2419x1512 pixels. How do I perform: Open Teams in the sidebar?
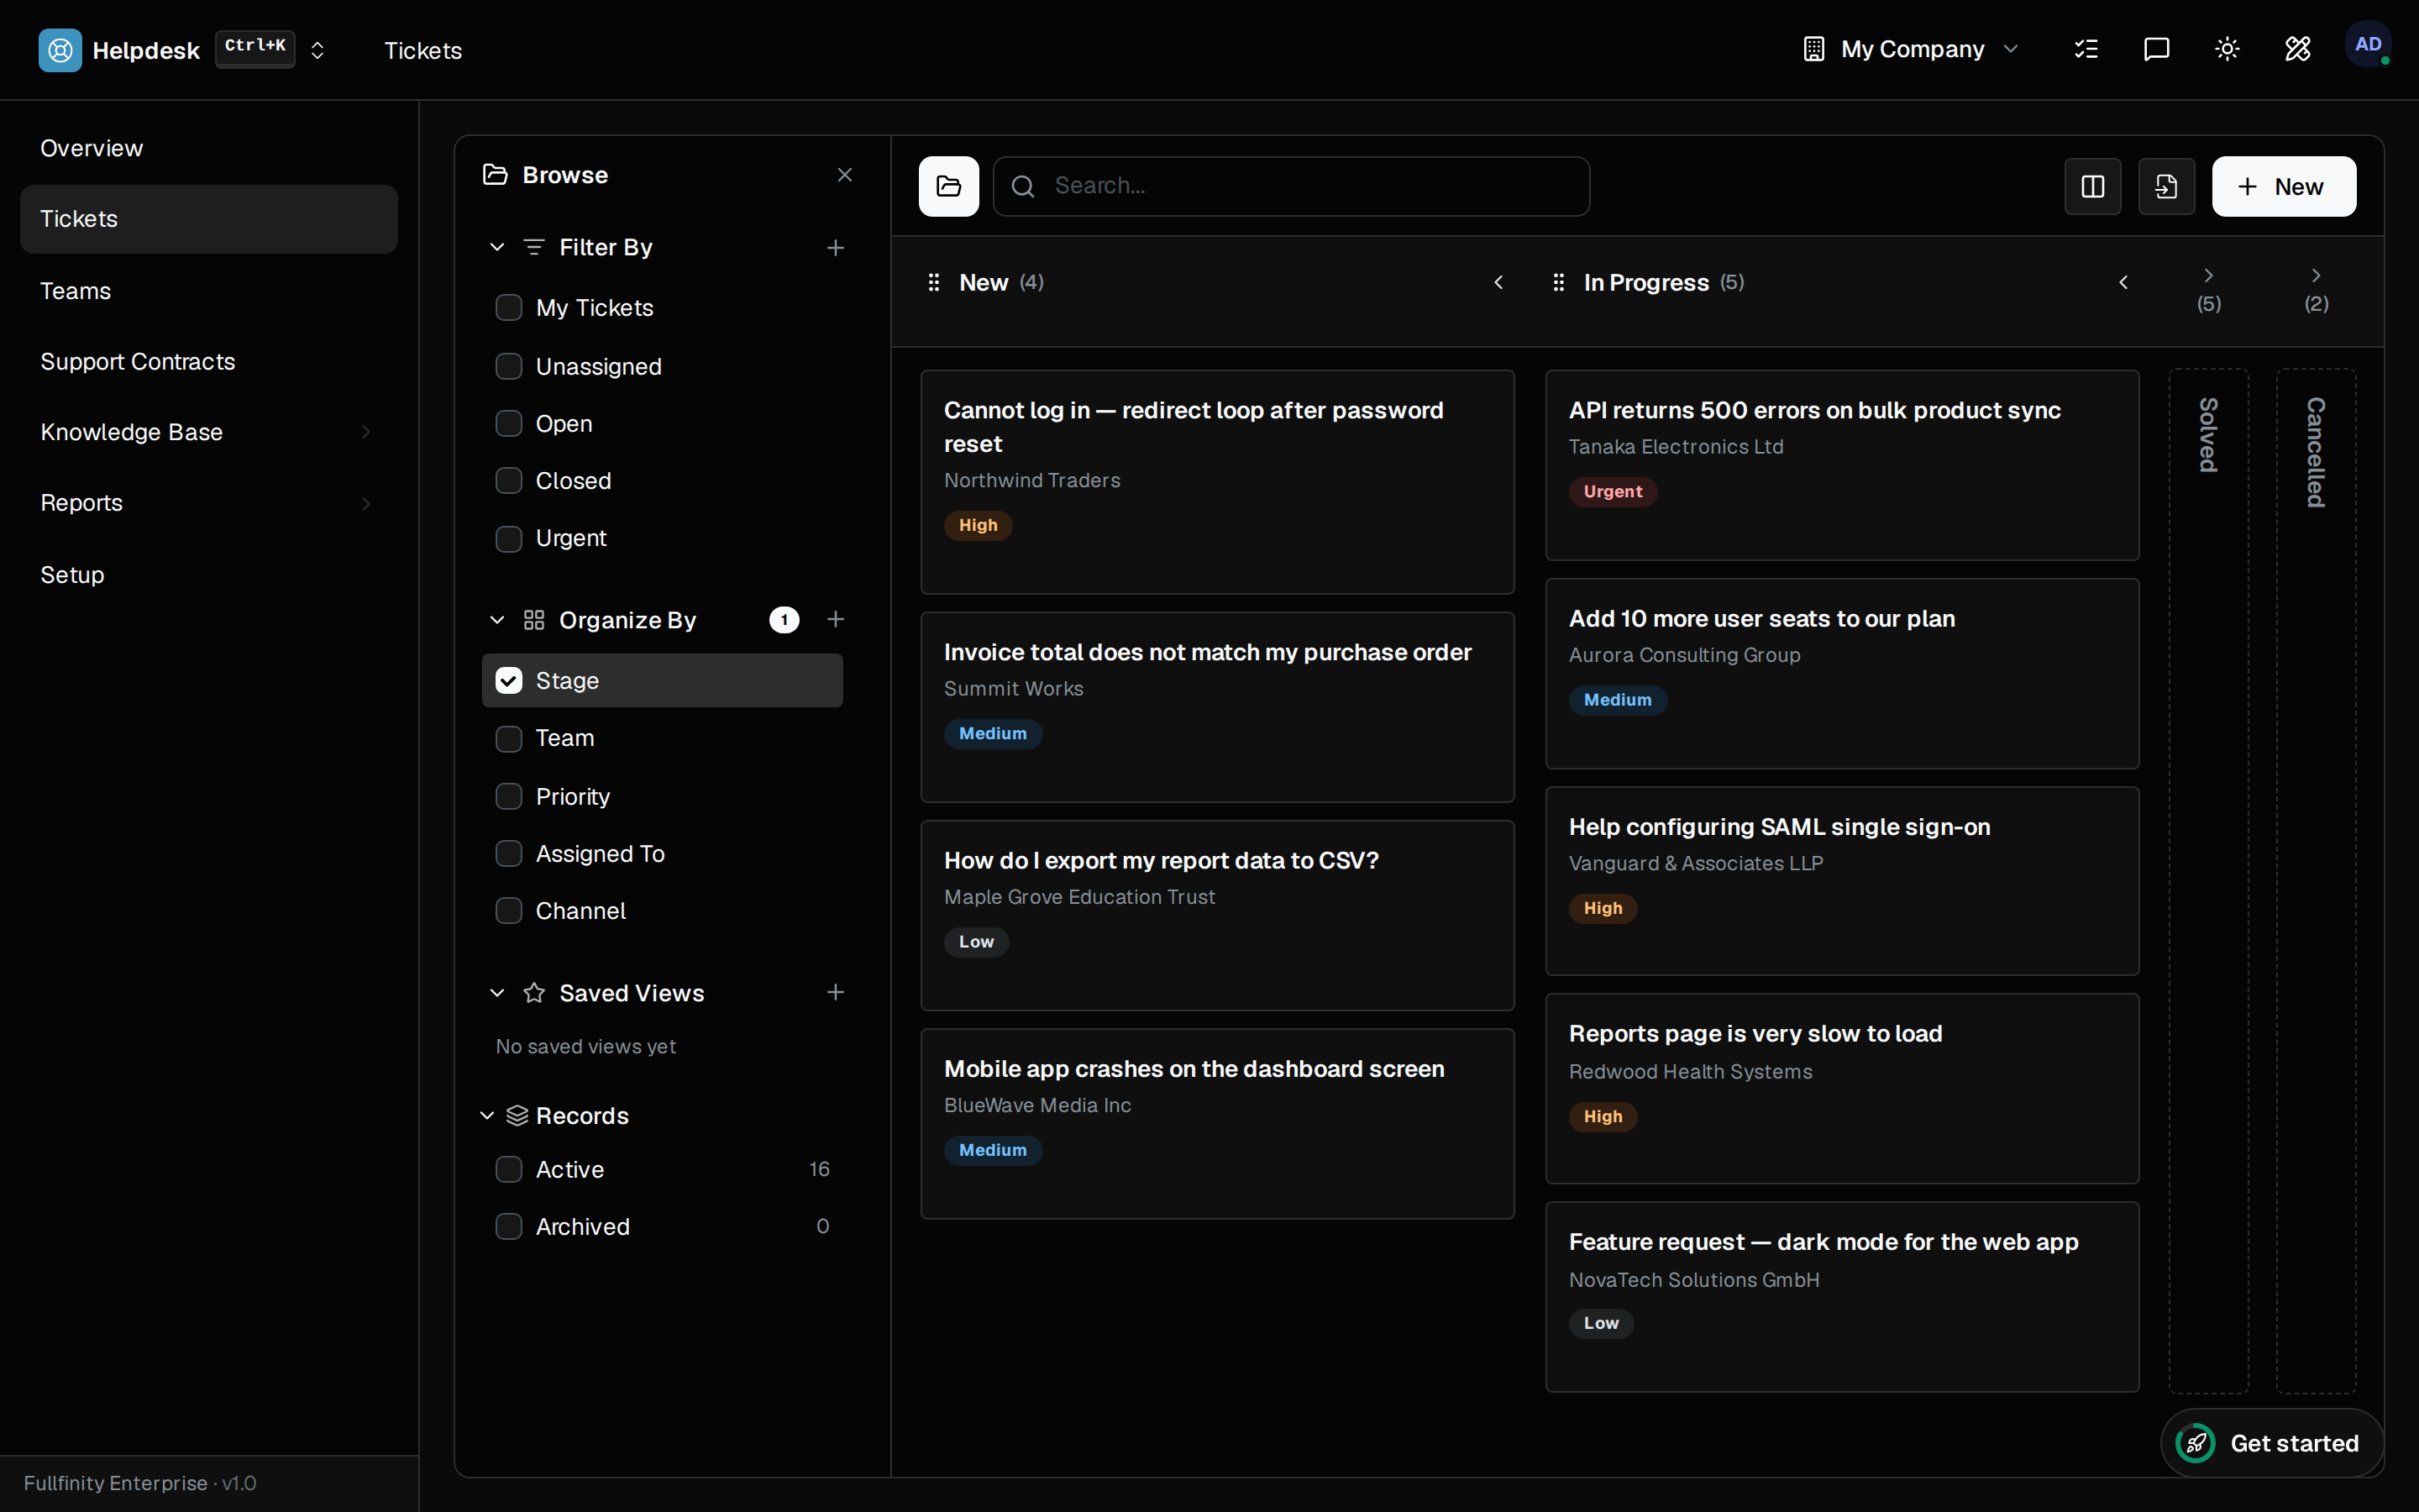pyautogui.click(x=209, y=291)
